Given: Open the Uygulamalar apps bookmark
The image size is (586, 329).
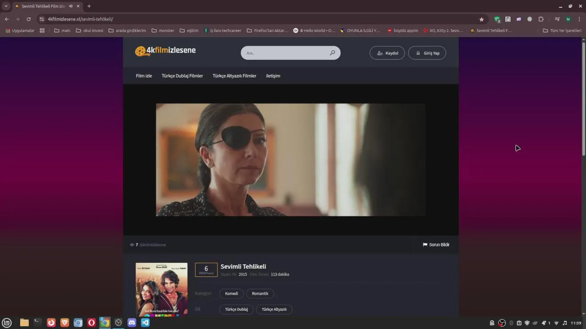Looking at the screenshot, I should (20, 31).
